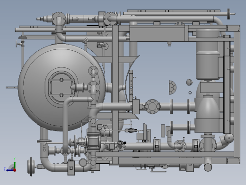This screenshot has height=185, width=246.
Task: Select the bell-shaped pump casing under motor
Action: coord(207,108)
